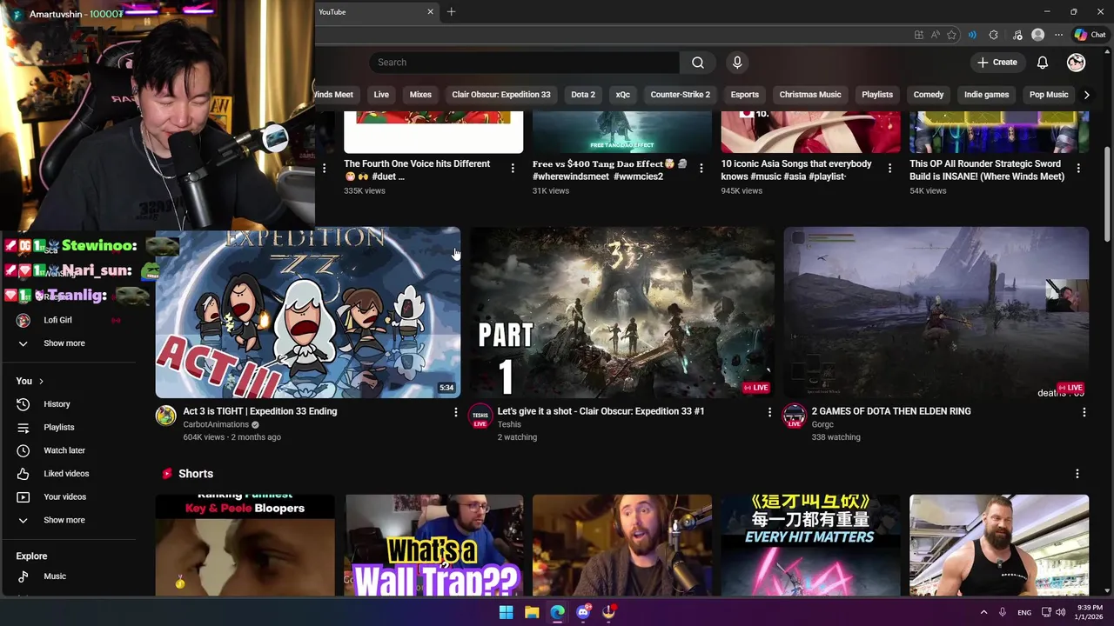Image resolution: width=1114 pixels, height=626 pixels.
Task: Open a new browser tab
Action: tap(451, 12)
